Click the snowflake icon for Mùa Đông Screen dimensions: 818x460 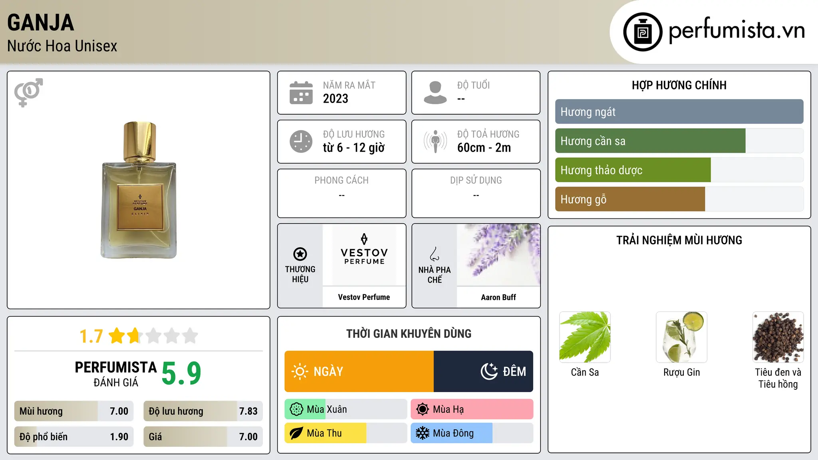423,433
